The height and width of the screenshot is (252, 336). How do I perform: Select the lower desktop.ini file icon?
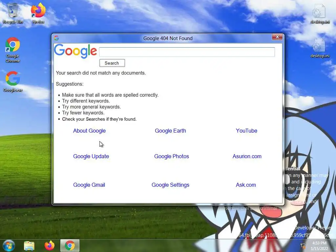(x=320, y=48)
